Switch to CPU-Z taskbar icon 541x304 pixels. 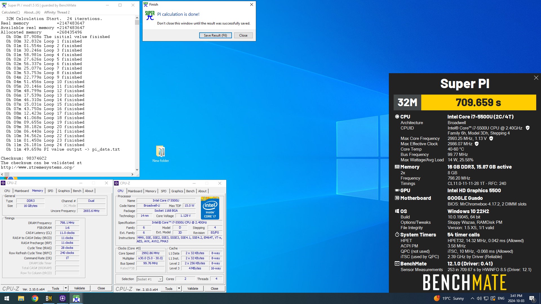(63, 298)
